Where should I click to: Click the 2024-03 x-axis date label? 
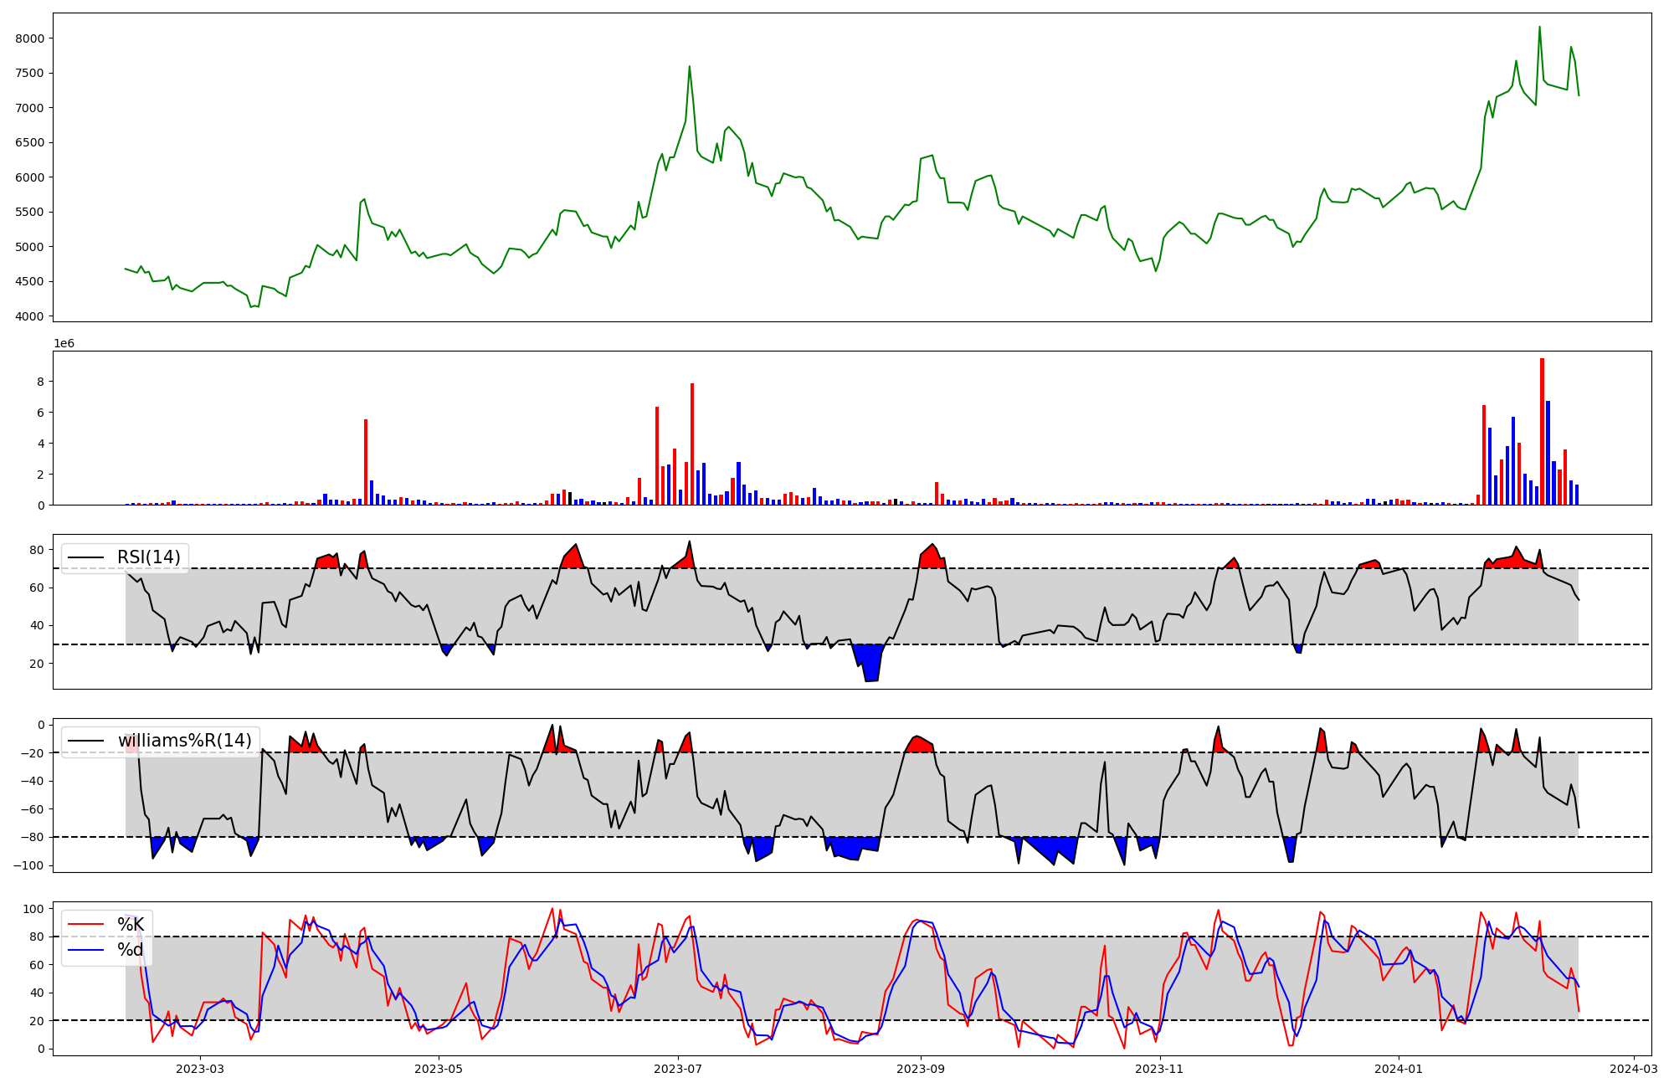(1634, 1069)
